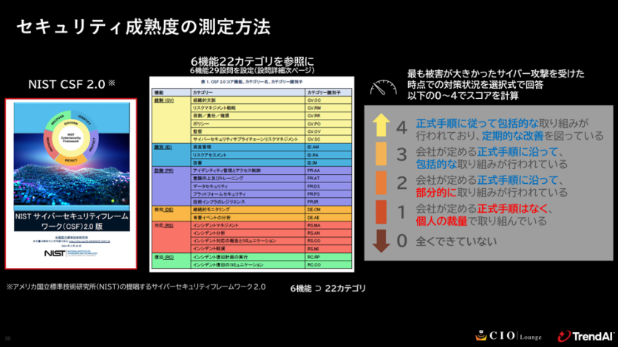
Task: Click the score 1 text 個人の裁量で取り組んでいる
Action: (481, 221)
